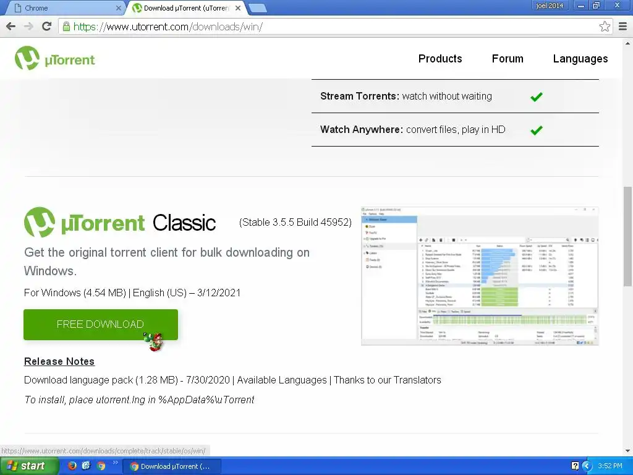This screenshot has width=633, height=475.
Task: Click the 'Watch Anywhere:' feature text
Action: [362, 130]
